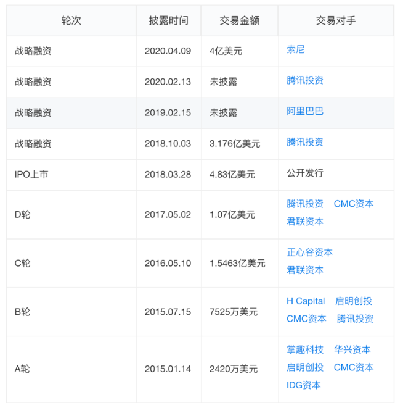Open the 阿里巴巴 investor link

(304, 111)
